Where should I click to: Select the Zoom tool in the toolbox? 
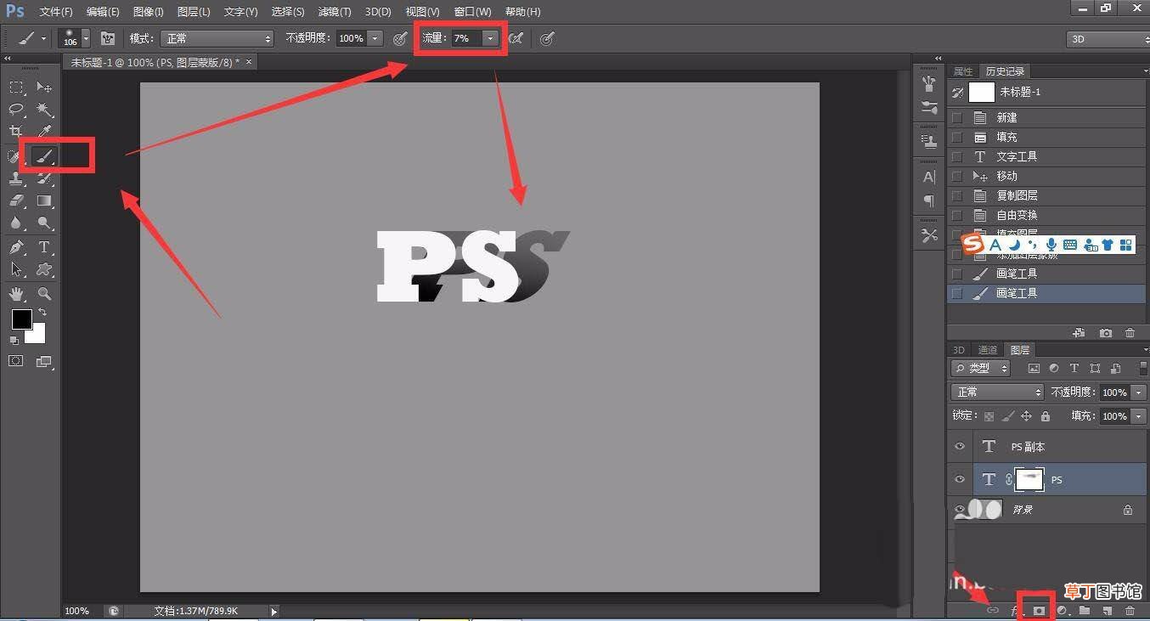44,294
